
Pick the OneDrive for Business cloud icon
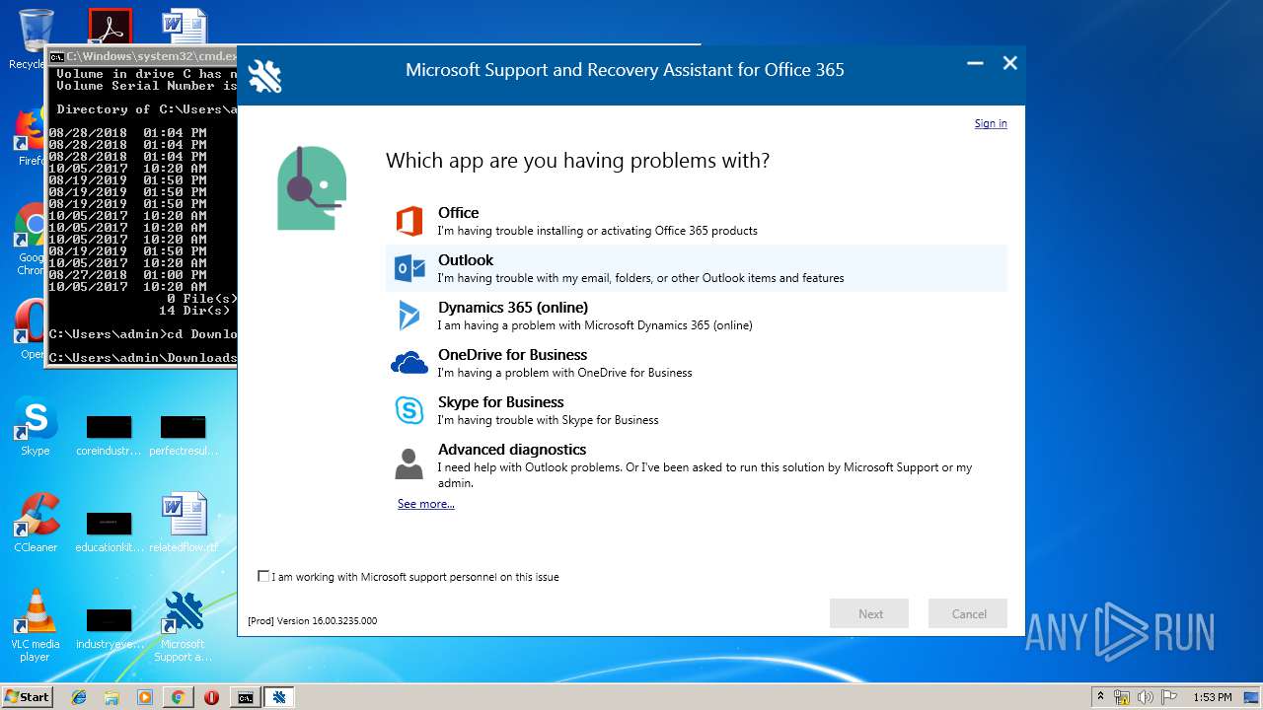coord(409,364)
